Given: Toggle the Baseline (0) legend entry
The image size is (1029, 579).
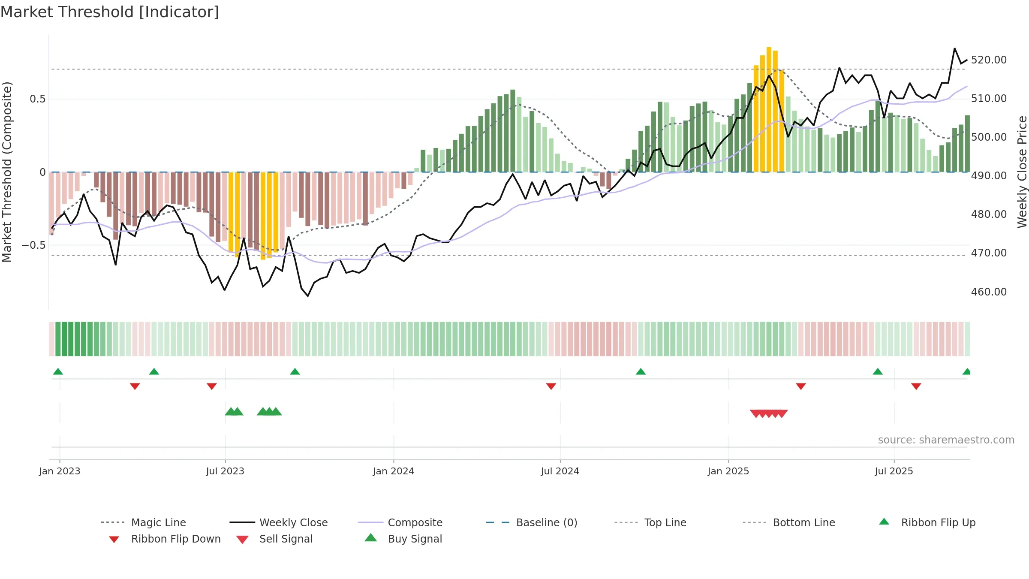Looking at the screenshot, I should (x=532, y=522).
